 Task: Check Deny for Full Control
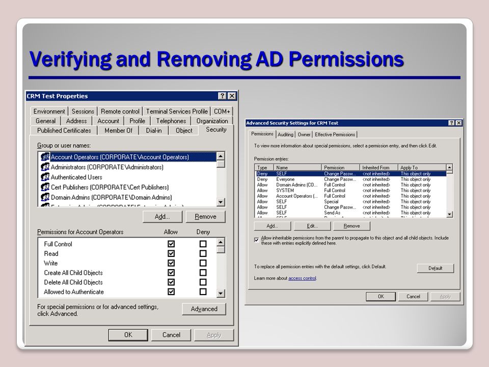click(x=203, y=244)
